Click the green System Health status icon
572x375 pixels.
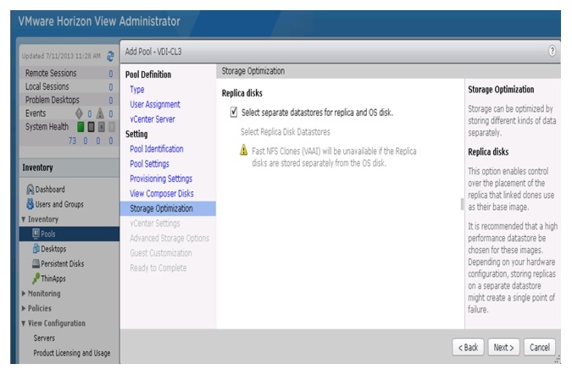coord(81,126)
